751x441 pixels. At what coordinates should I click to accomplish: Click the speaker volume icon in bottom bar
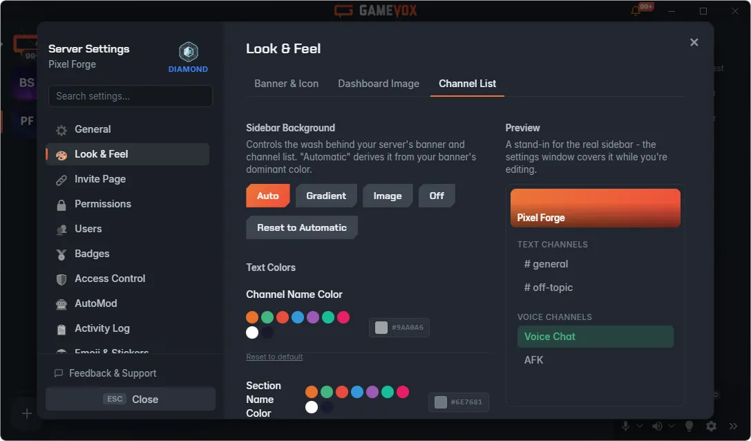click(657, 426)
